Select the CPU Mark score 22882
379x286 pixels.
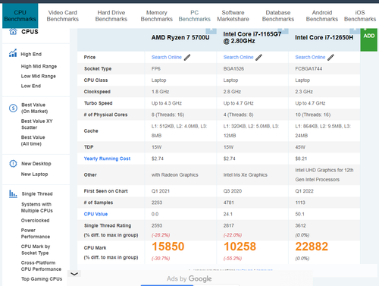[312, 247]
